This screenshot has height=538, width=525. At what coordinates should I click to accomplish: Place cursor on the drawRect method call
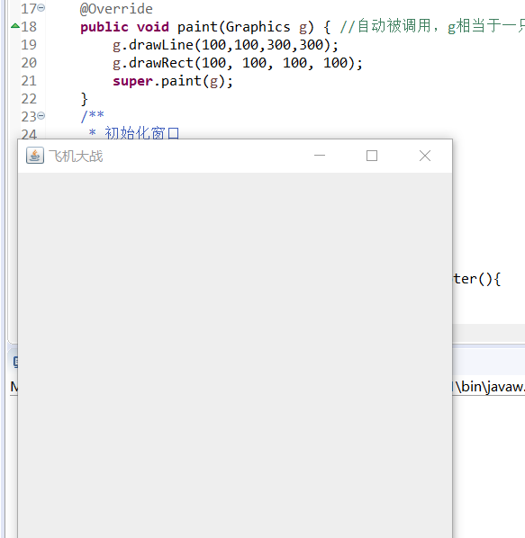[x=161, y=63]
